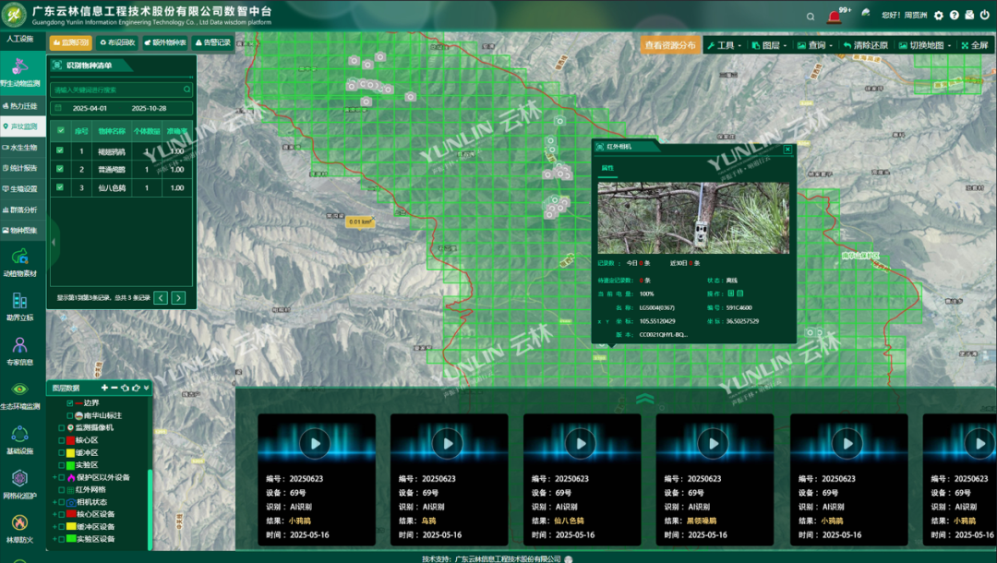Click the species keyword search input field
Viewport: 997px width, 563px height.
coord(116,90)
